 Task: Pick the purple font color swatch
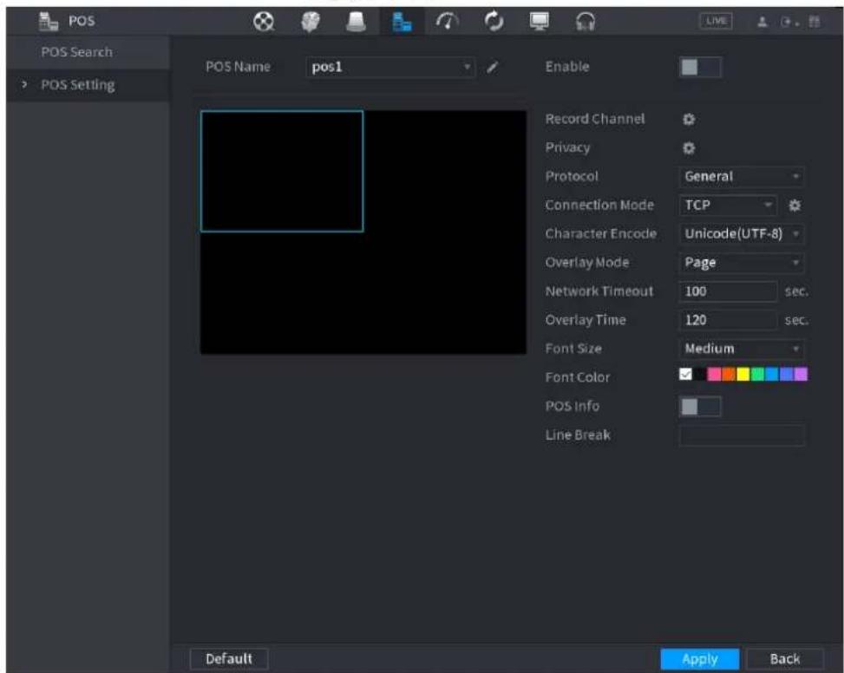pos(801,375)
